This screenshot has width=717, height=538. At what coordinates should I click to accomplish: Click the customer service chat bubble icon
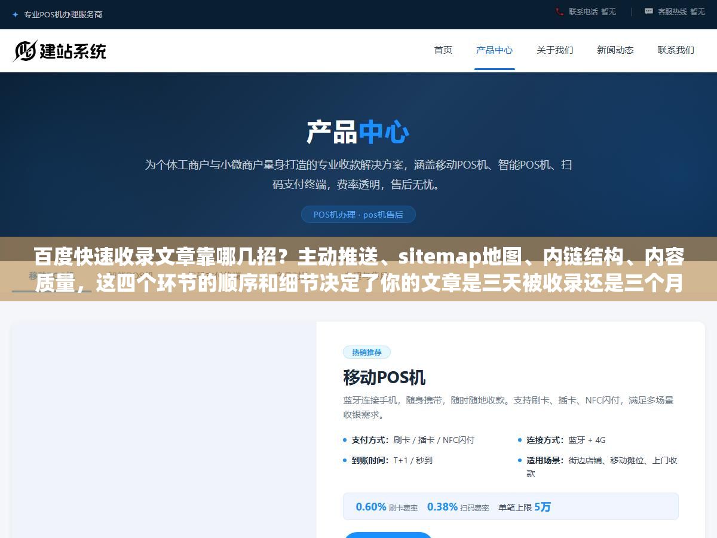[649, 11]
